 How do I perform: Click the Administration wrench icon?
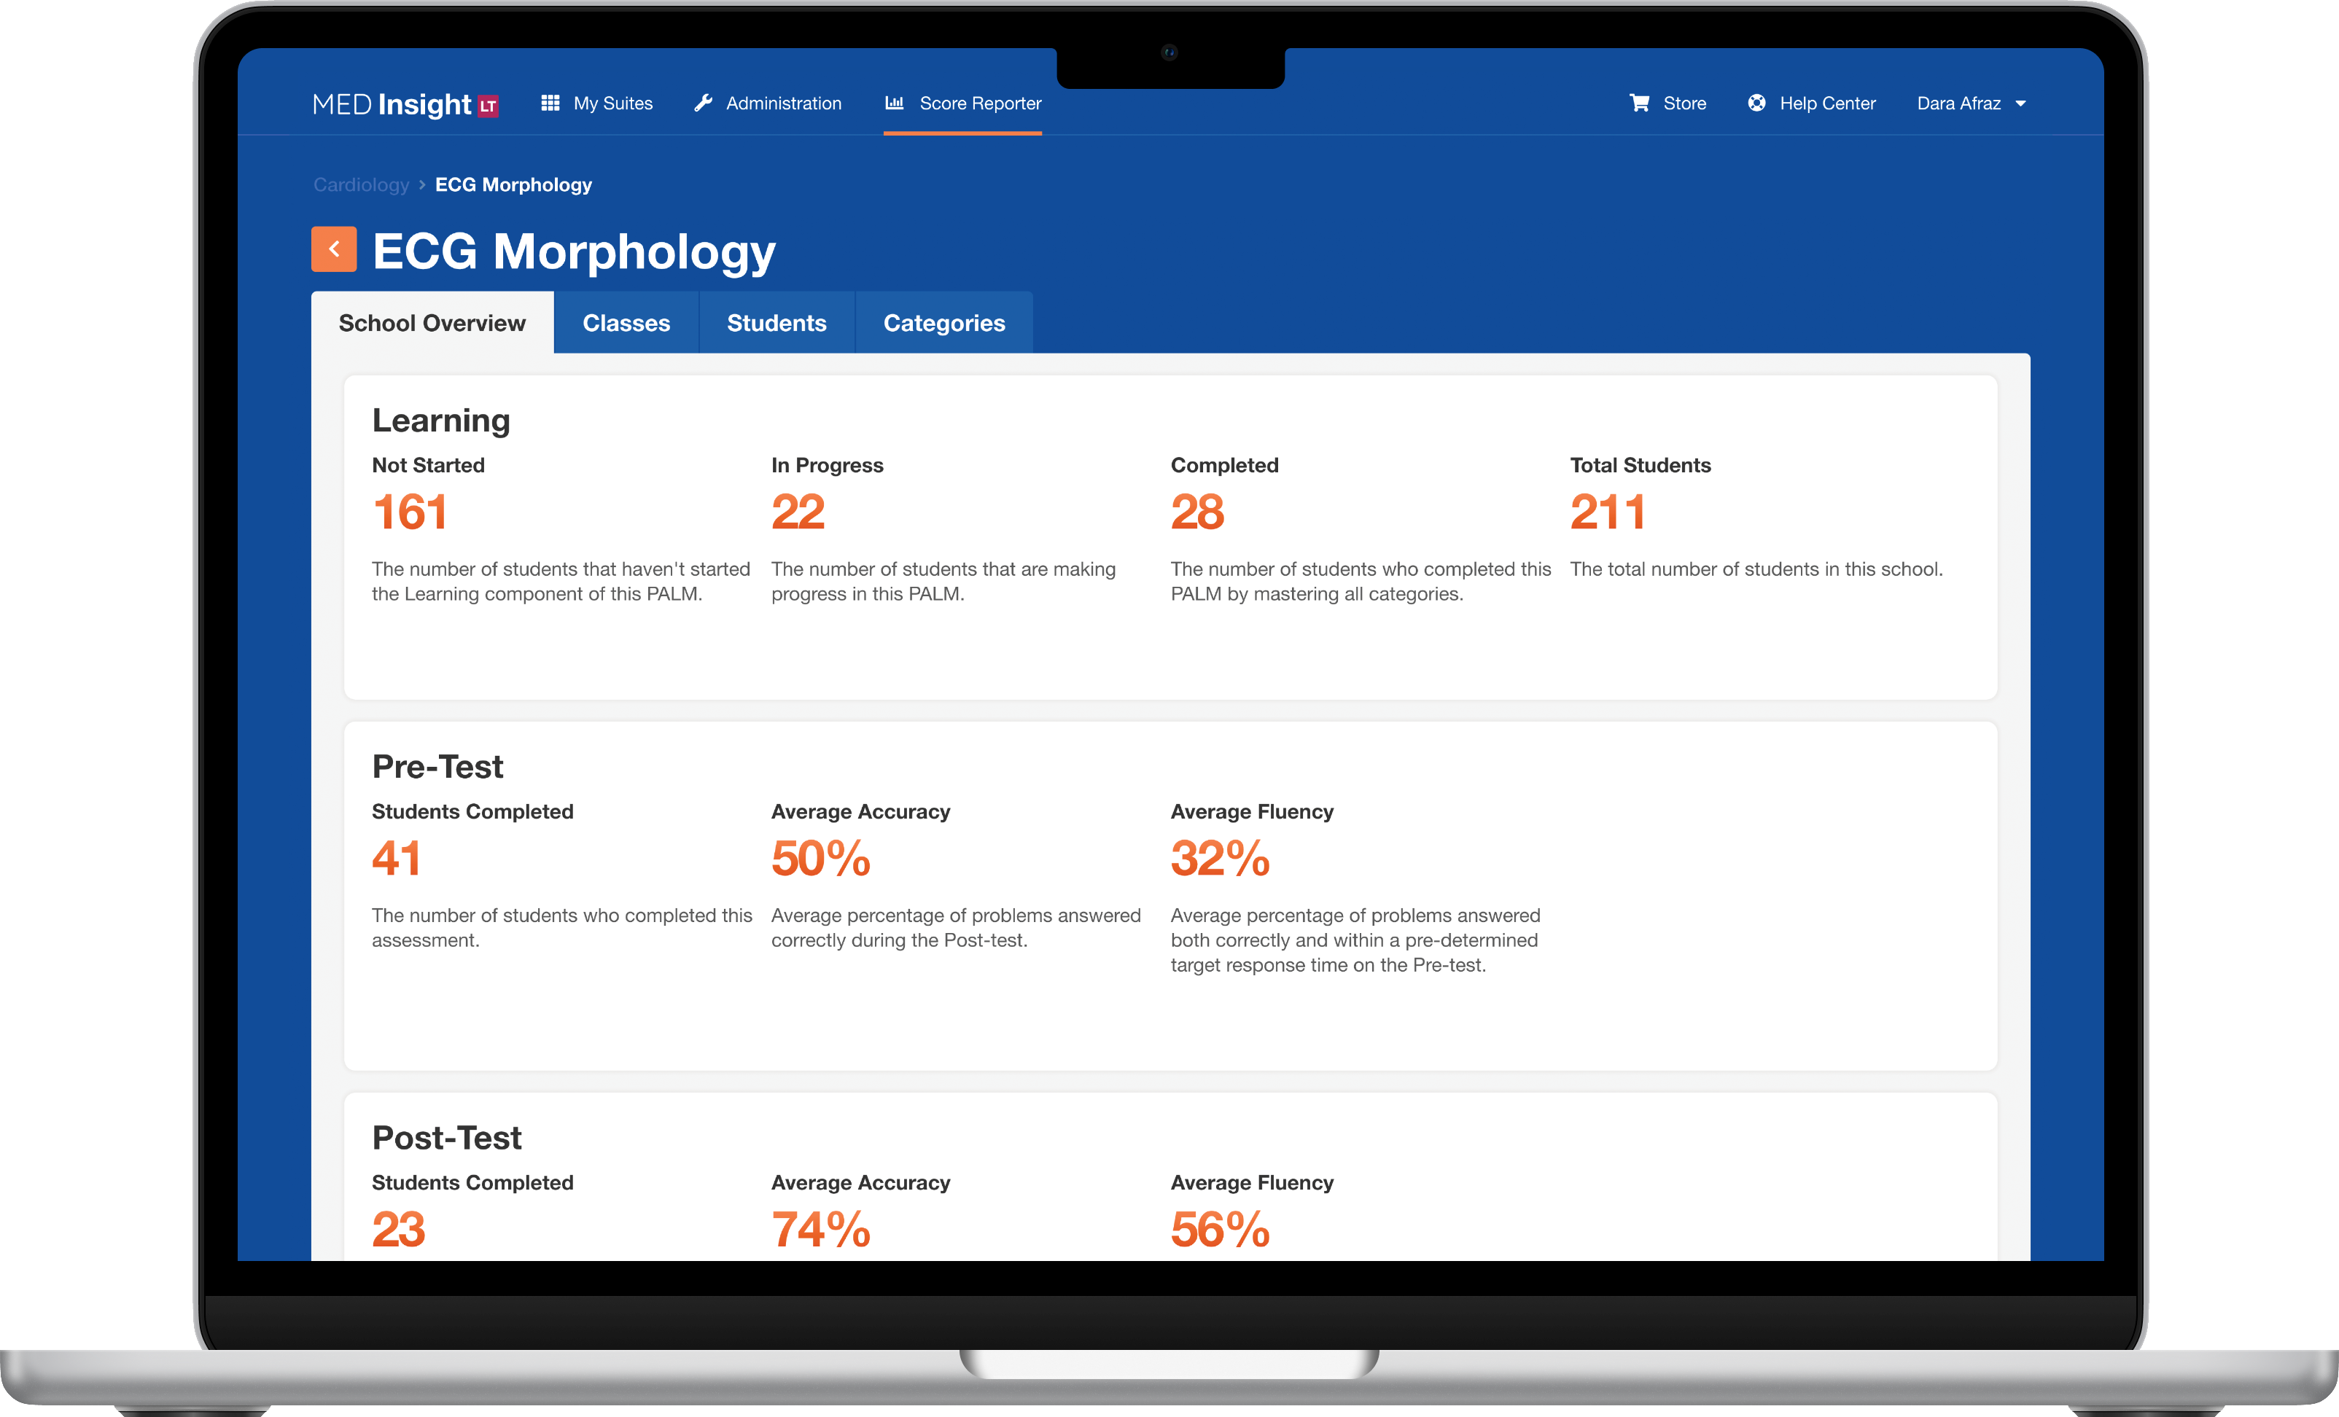[x=702, y=103]
